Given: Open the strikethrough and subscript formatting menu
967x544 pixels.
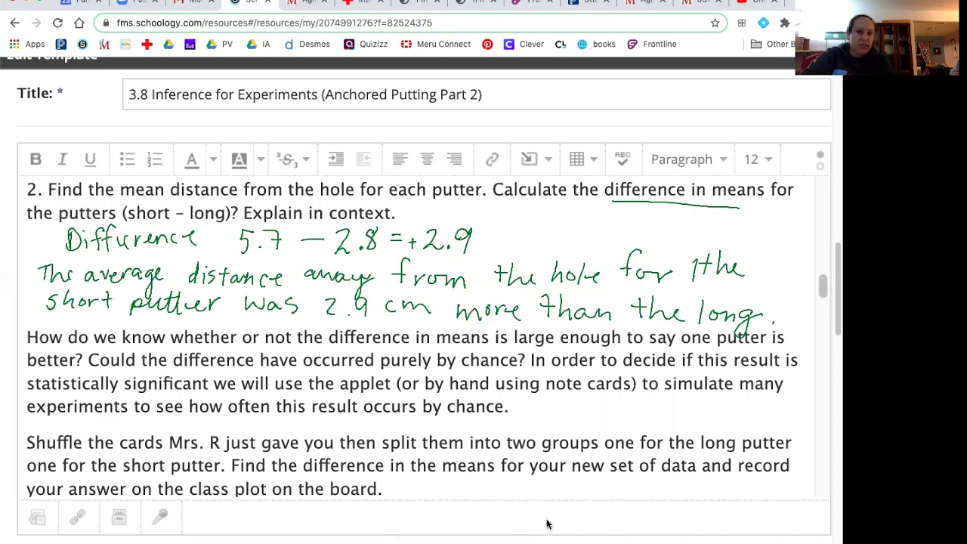Looking at the screenshot, I should coord(292,159).
